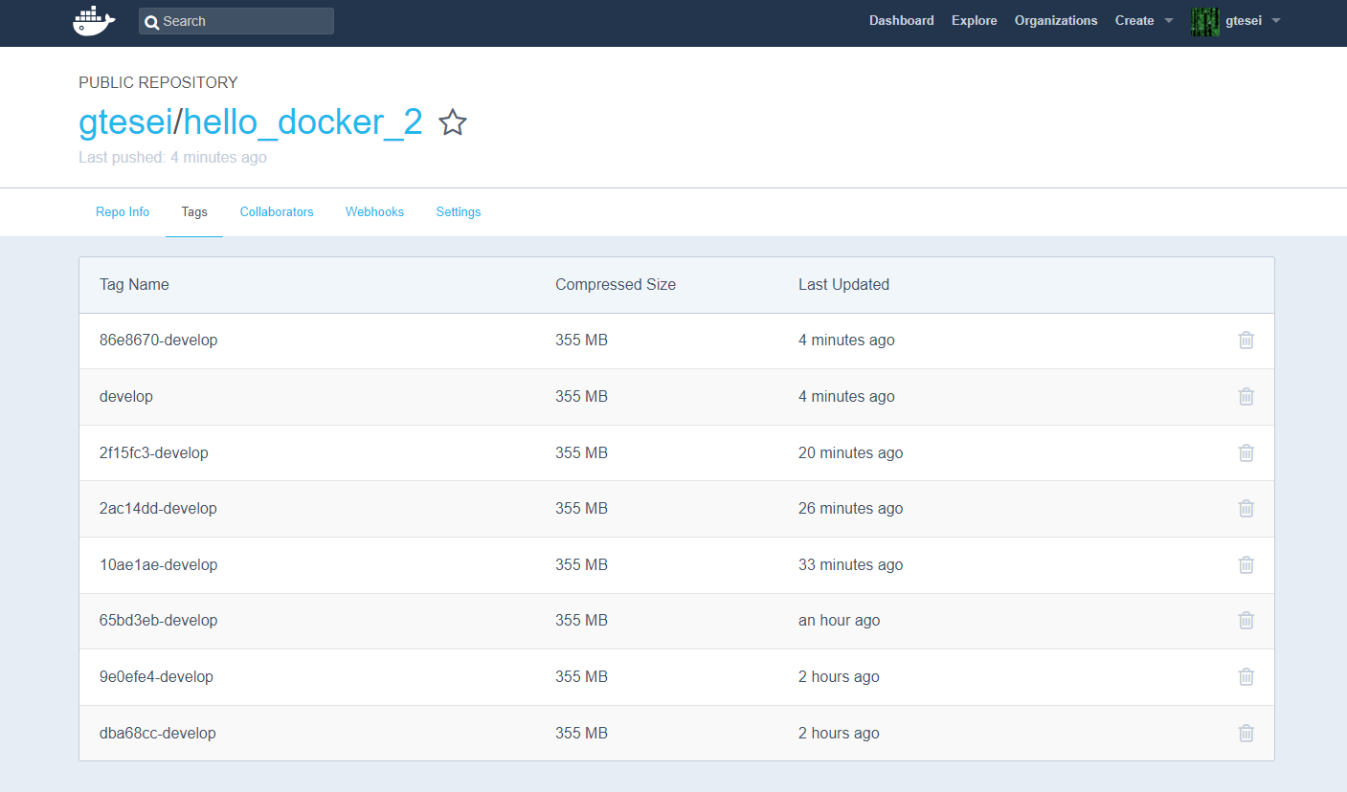Delete the dba68cc-develop tag
This screenshot has height=792, width=1347.
(1246, 733)
